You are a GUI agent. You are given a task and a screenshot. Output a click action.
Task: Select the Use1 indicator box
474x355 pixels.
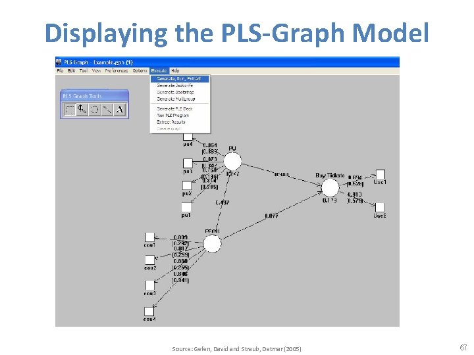pyautogui.click(x=381, y=174)
